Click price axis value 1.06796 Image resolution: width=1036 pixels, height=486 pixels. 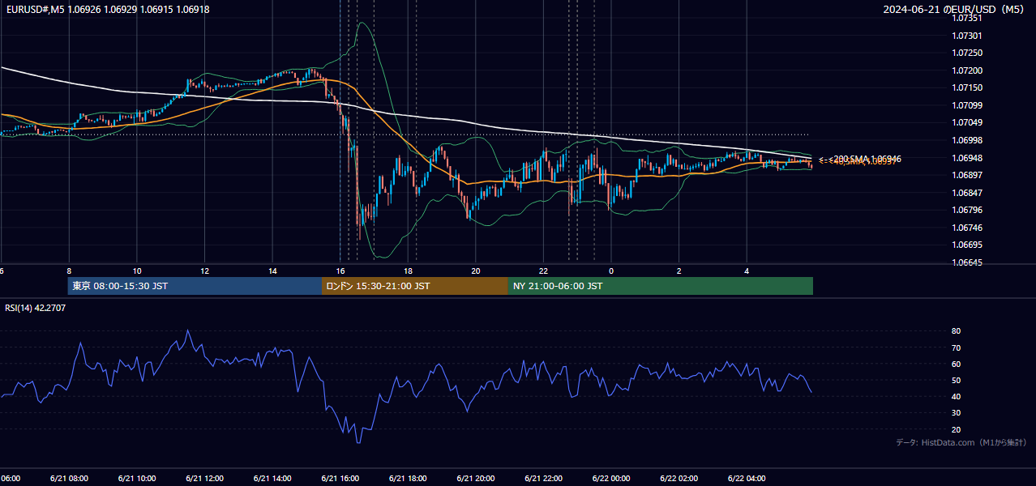click(967, 210)
